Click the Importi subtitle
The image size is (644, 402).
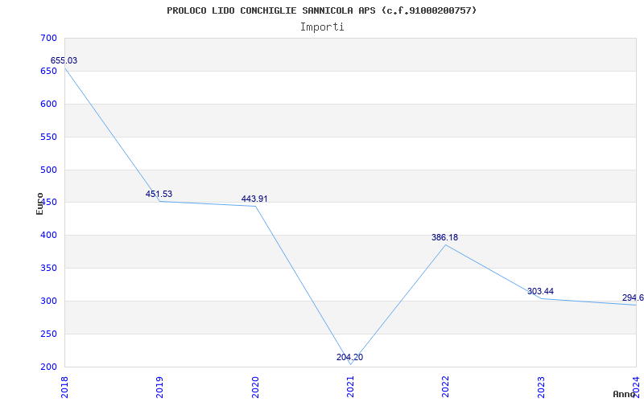322,27
